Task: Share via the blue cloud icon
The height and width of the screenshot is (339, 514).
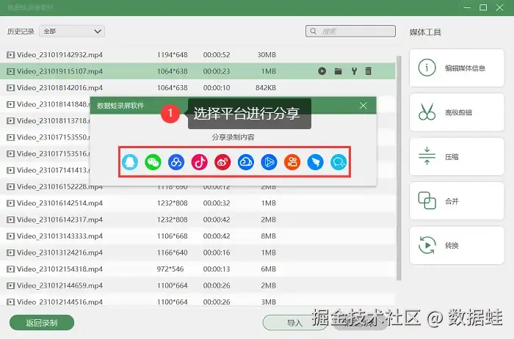Action: tap(246, 162)
